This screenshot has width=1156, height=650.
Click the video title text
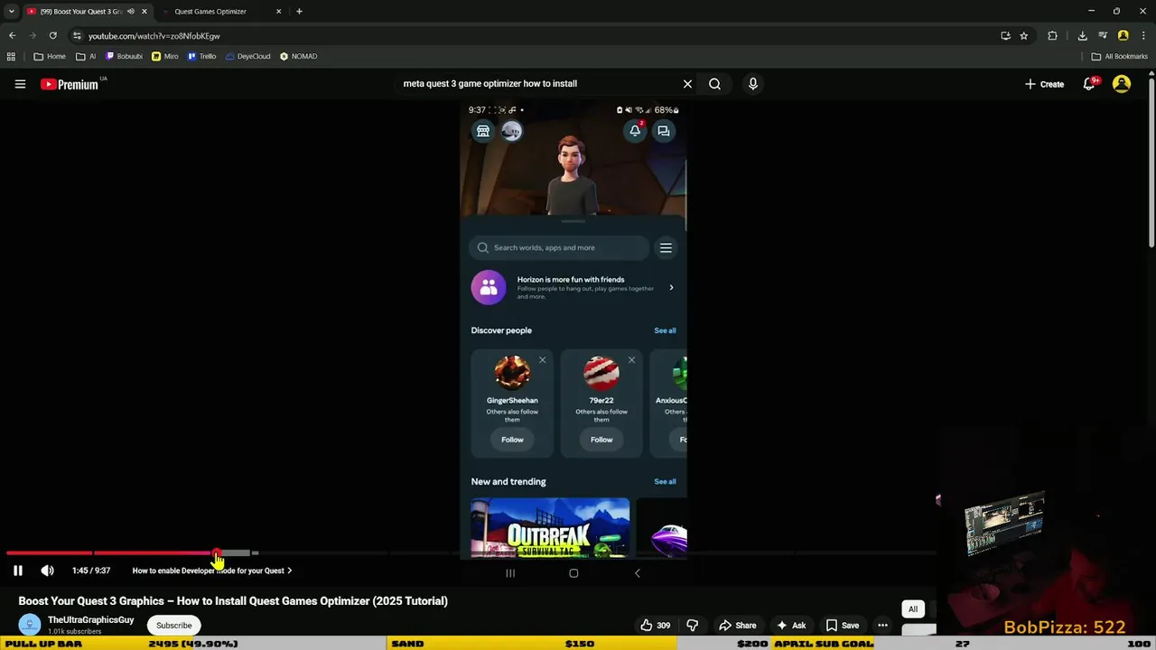[x=233, y=601]
